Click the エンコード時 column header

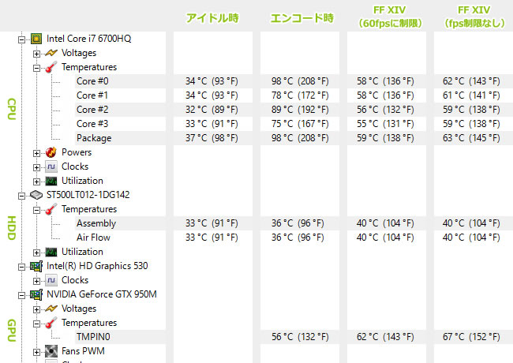coord(301,17)
